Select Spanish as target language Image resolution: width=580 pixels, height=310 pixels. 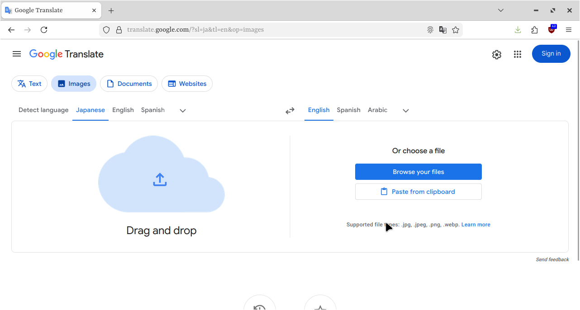[349, 110]
